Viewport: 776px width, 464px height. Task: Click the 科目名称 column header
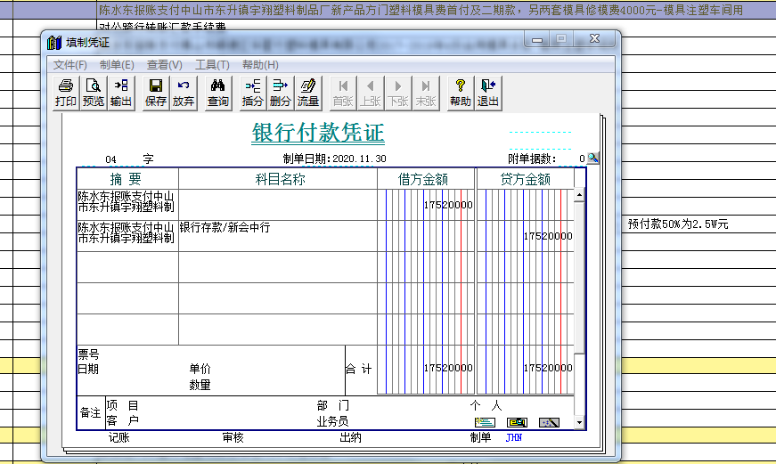pos(278,179)
